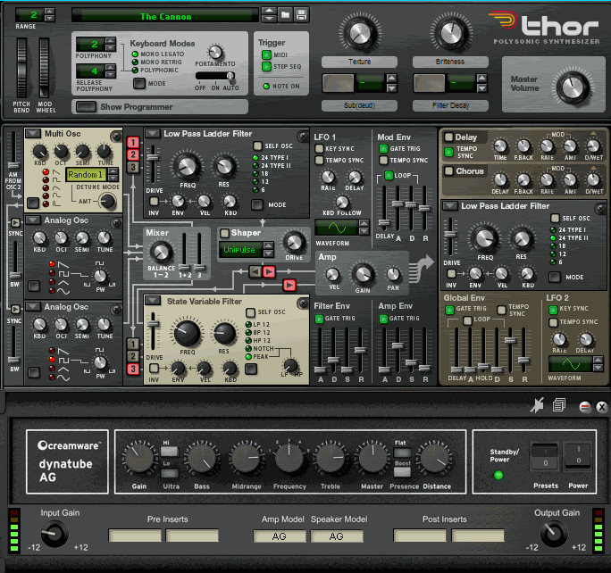Select 24 TYPE II filter slope
This screenshot has width=611, height=573.
pos(255,166)
